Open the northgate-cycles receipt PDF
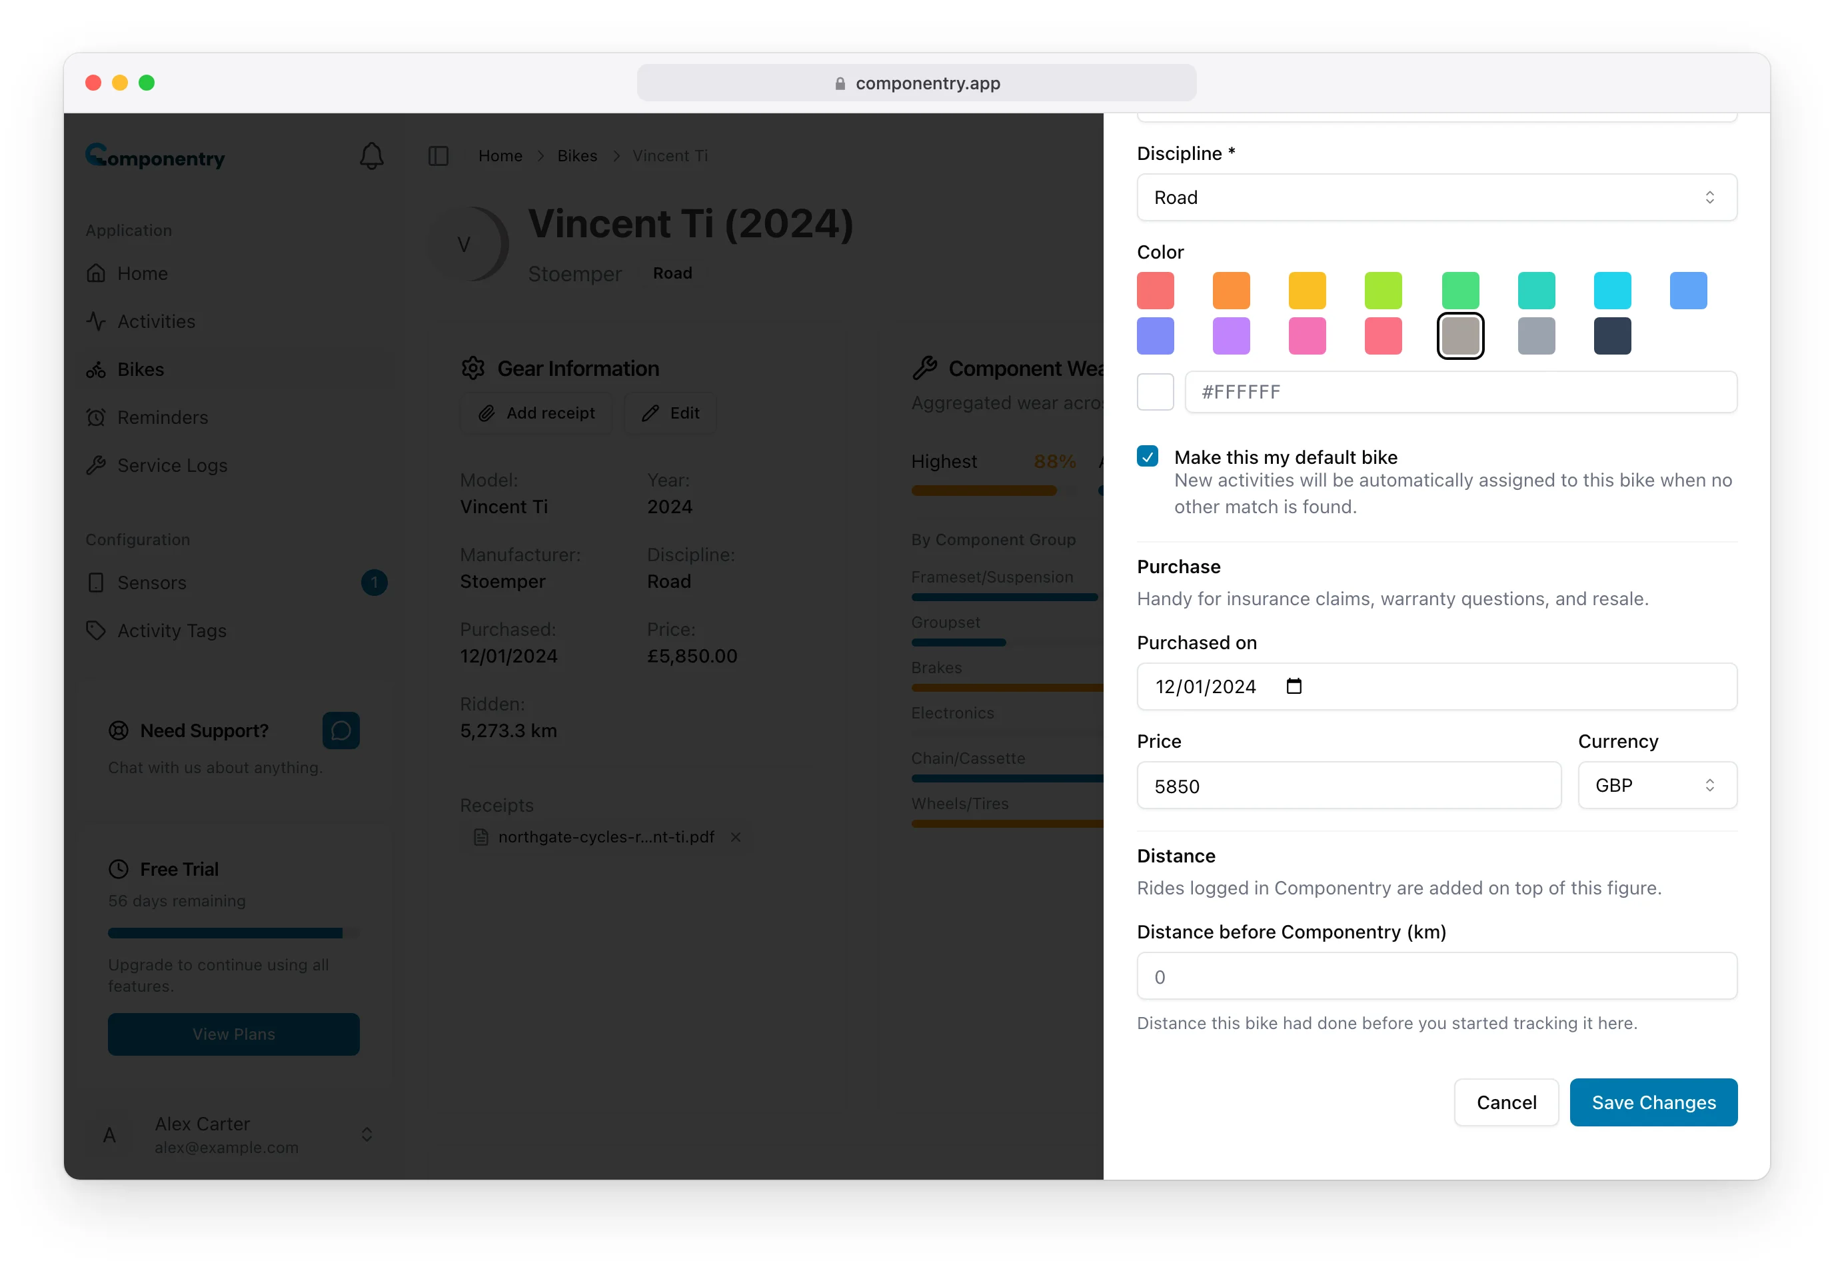1834x1265 pixels. click(606, 837)
